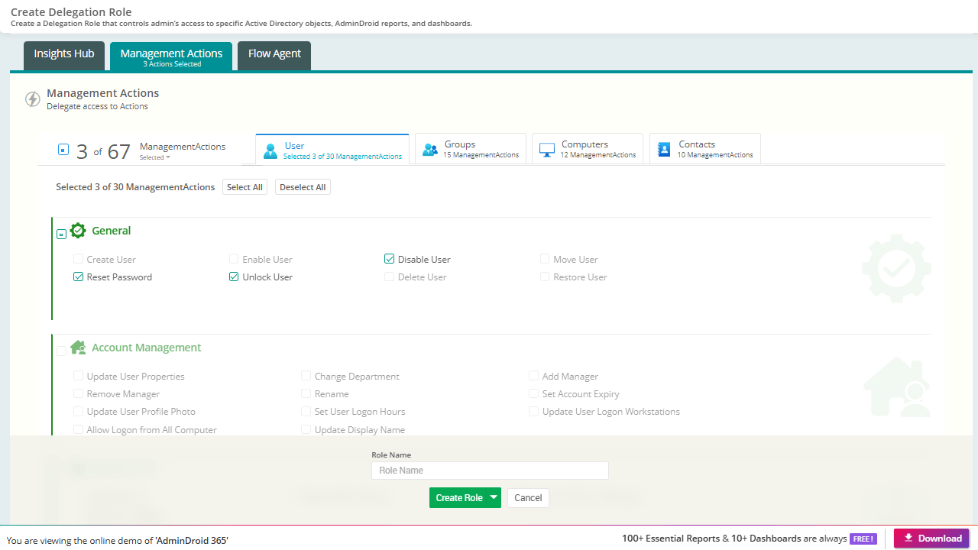The width and height of the screenshot is (978, 550).
Task: Switch to the Insights Hub tab
Action: (x=64, y=56)
